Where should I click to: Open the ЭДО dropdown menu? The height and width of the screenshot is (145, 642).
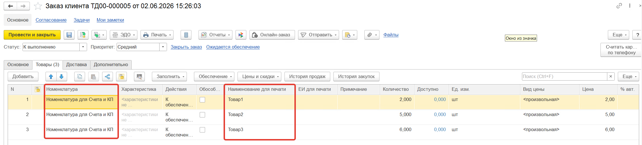tap(124, 35)
